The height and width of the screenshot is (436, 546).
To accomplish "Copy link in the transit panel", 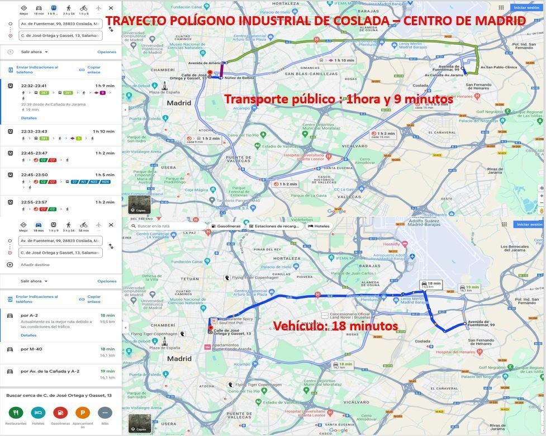I will click(90, 70).
